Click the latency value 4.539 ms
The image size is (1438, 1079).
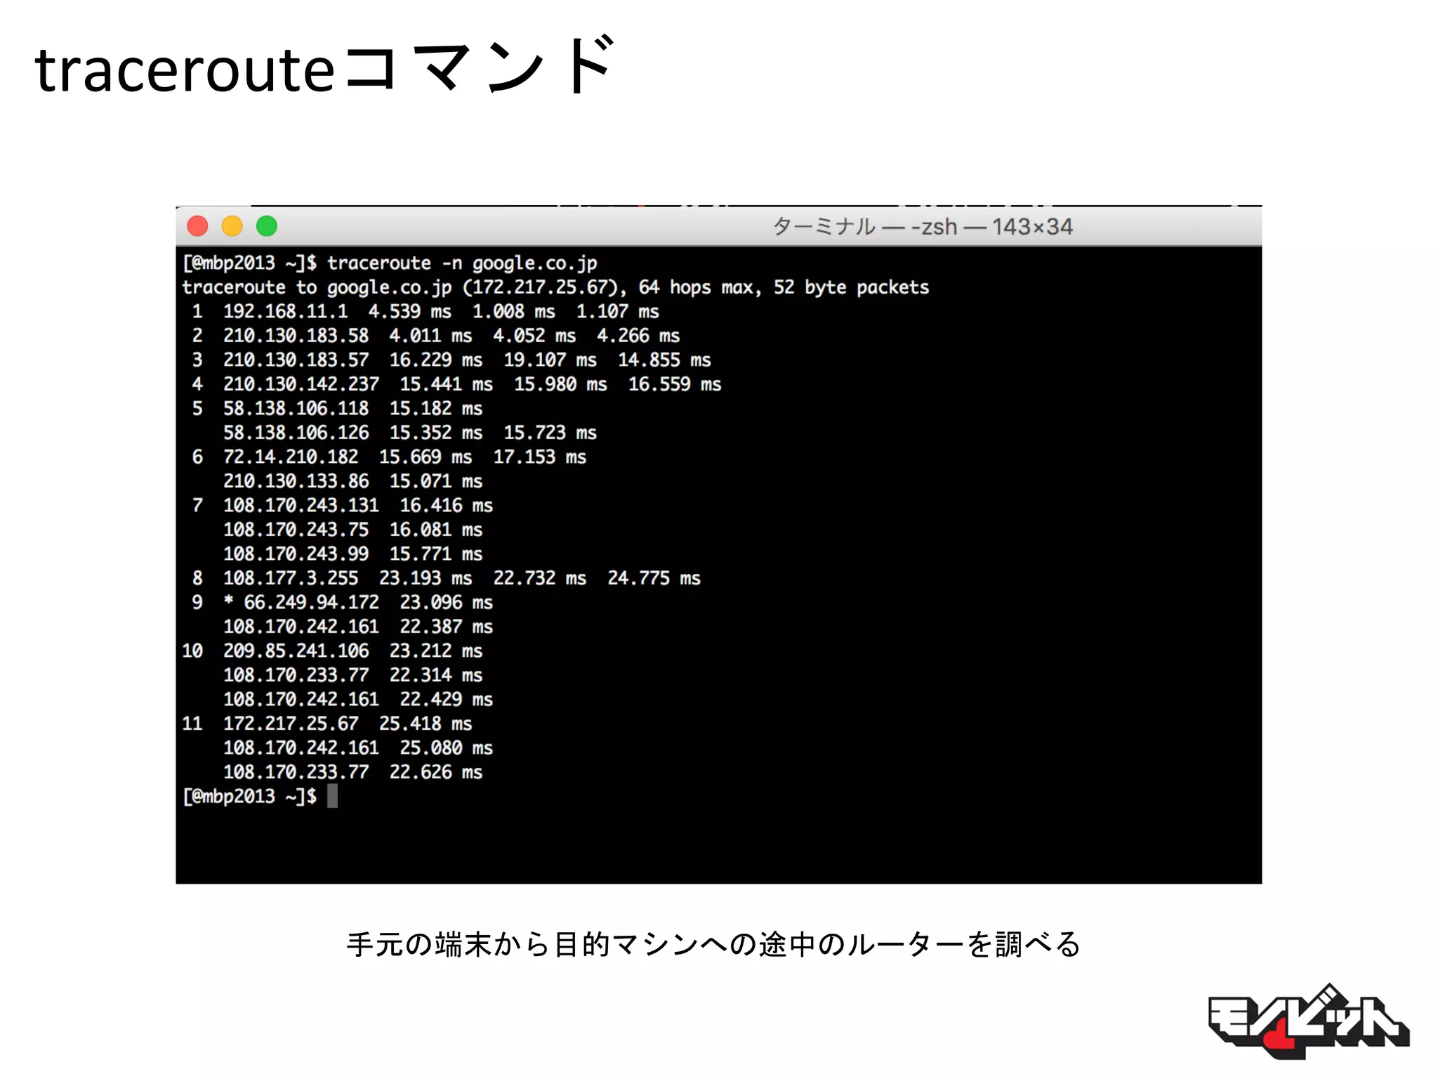pos(410,311)
